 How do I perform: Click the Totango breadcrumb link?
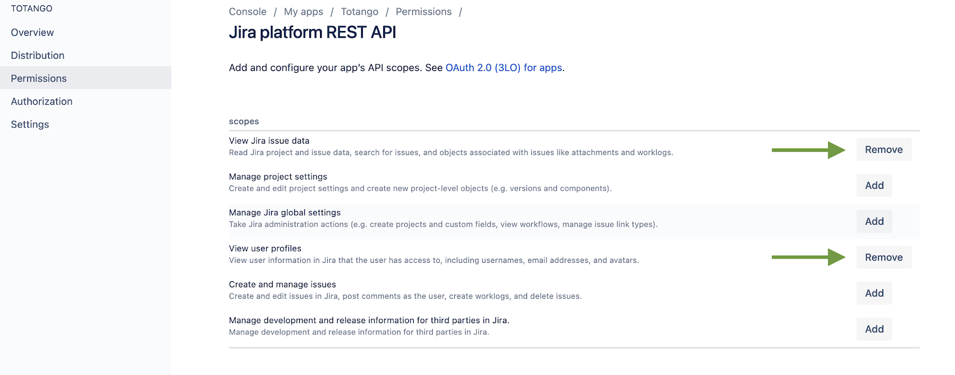point(359,12)
